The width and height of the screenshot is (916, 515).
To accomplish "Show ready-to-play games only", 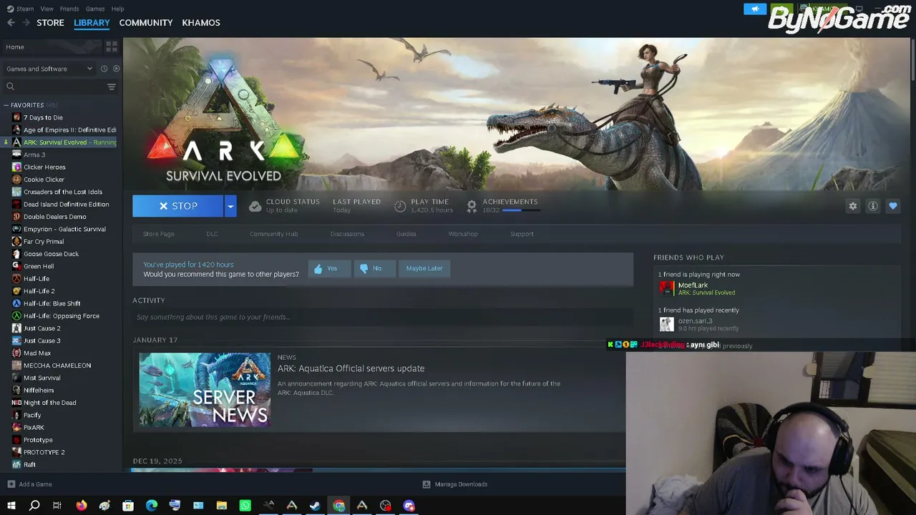I will coord(116,69).
